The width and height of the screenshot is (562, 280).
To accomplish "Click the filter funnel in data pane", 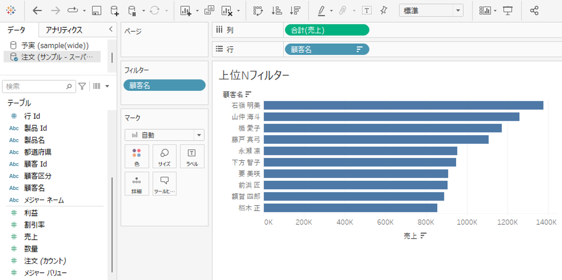I will [82, 86].
